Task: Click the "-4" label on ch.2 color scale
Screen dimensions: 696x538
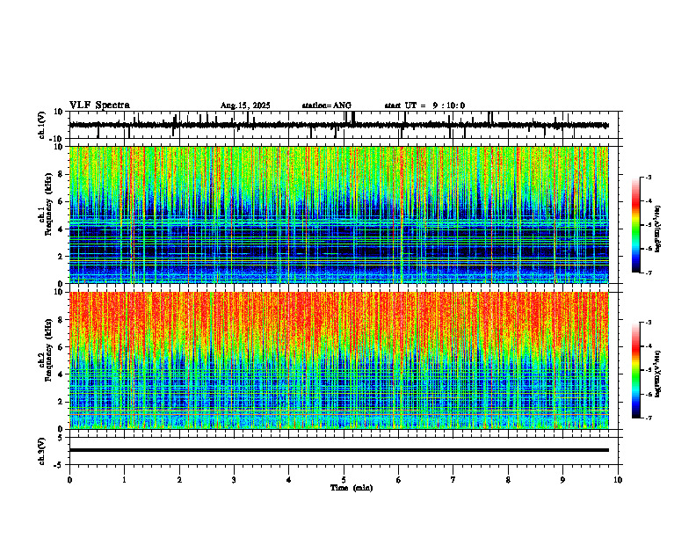Action: tap(648, 346)
